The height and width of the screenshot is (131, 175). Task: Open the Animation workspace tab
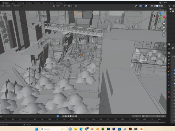click(37, 3)
